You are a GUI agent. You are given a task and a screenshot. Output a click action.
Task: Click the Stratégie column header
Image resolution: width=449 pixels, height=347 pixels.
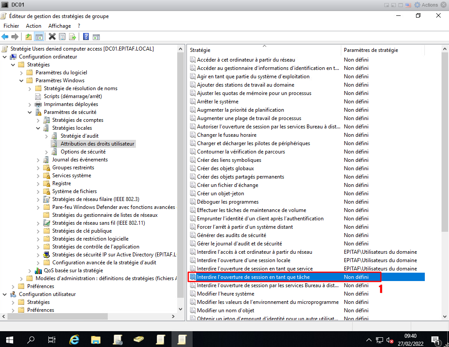pos(200,50)
